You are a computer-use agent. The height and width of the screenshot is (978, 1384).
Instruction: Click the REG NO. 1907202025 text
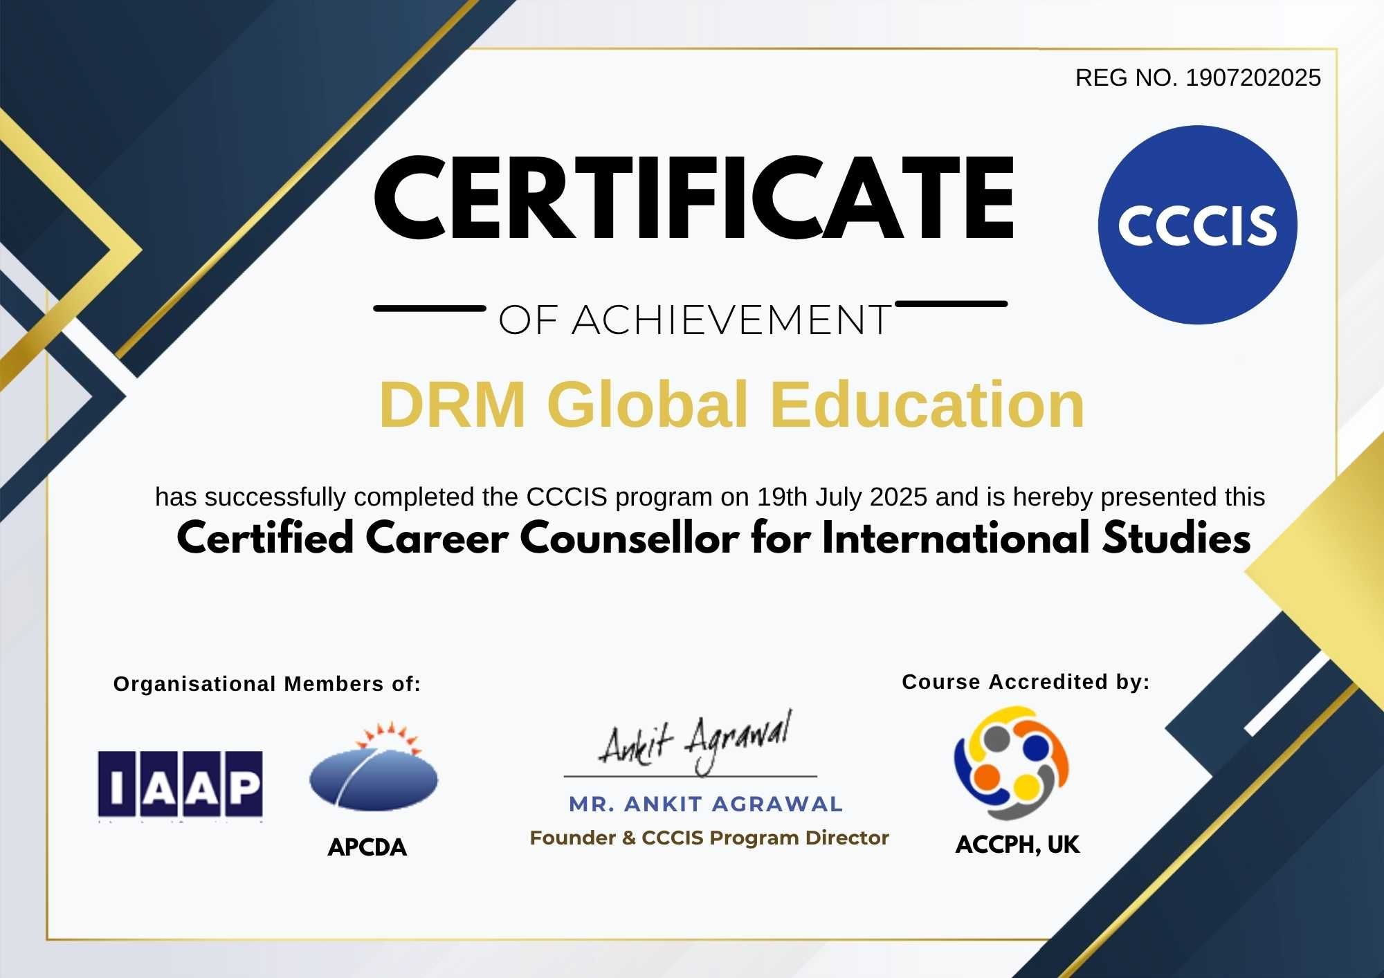pos(1198,78)
